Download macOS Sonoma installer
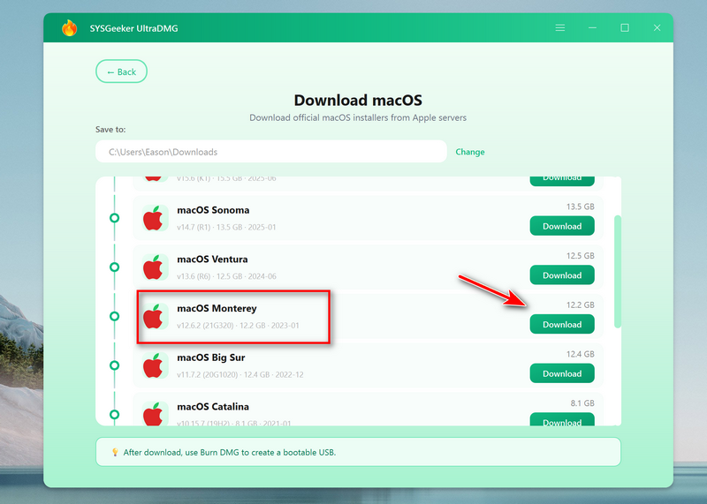The width and height of the screenshot is (707, 504). (562, 226)
